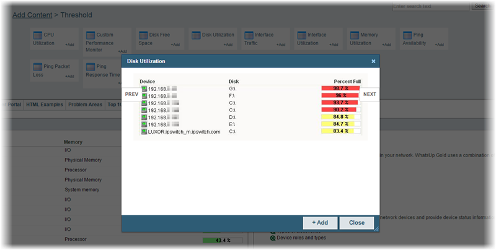The image size is (496, 250).
Task: Click the Close button in dialog
Action: click(x=357, y=223)
